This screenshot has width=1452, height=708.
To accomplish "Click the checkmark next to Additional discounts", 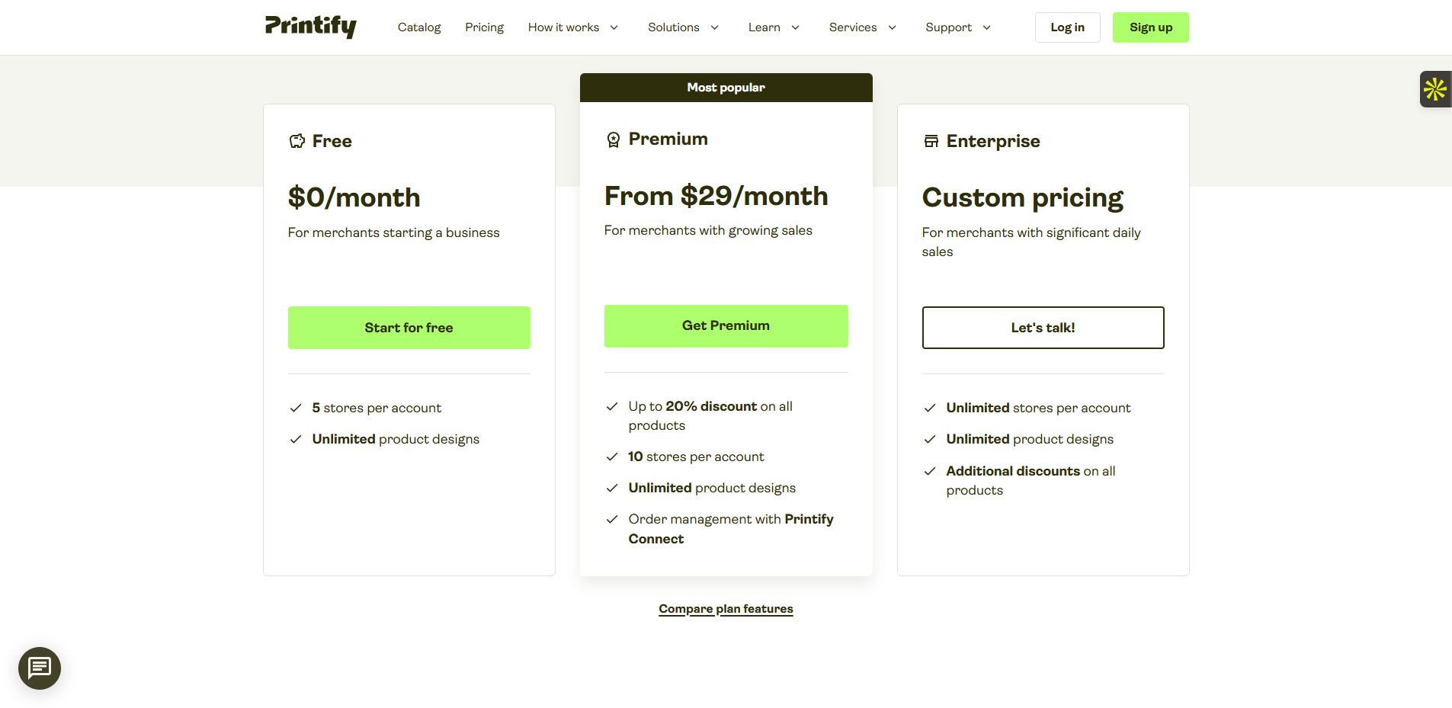I will [930, 471].
